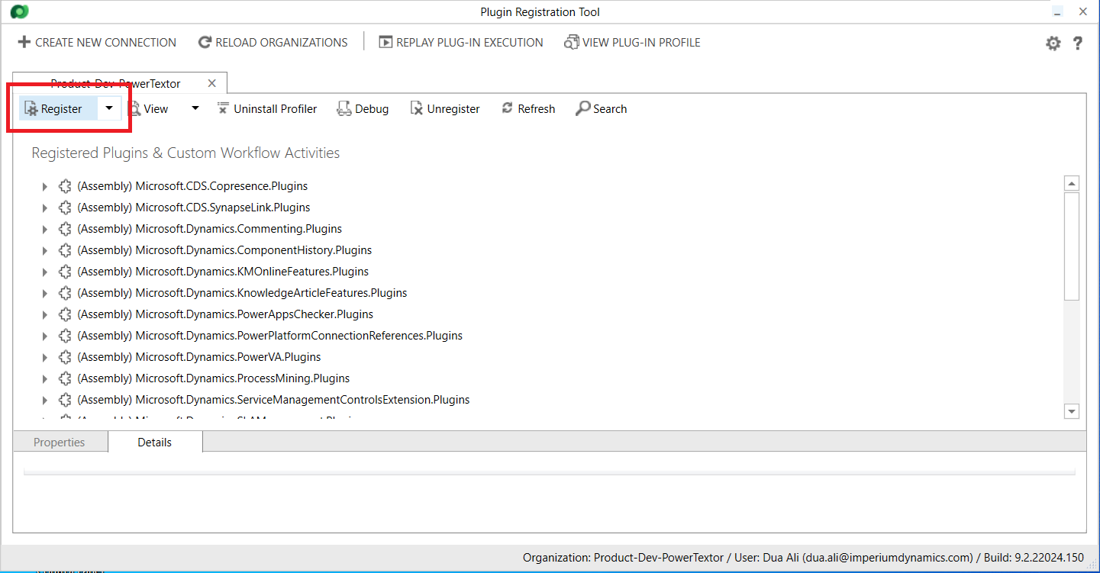Open Search in the toolbar
The height and width of the screenshot is (573, 1100).
click(x=601, y=109)
